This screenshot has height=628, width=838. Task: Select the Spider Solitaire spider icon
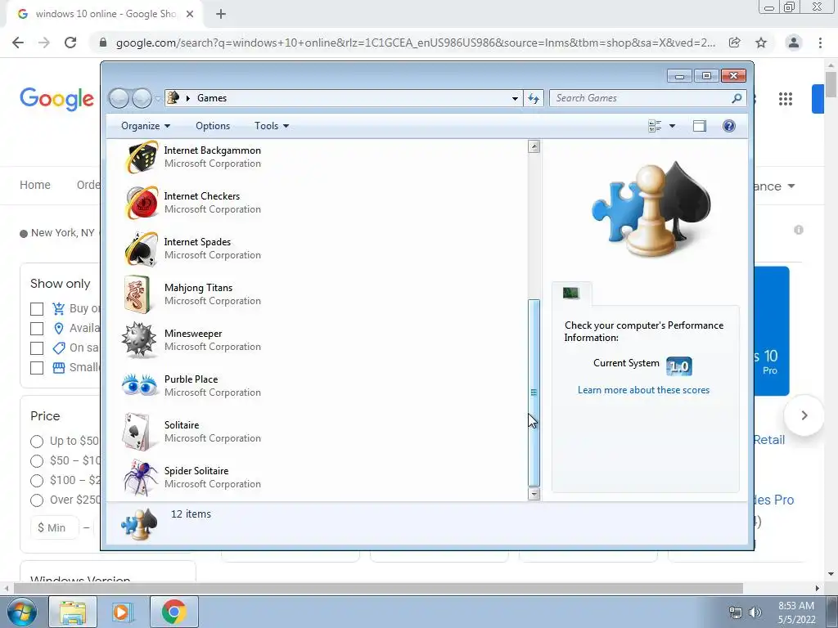[141, 478]
